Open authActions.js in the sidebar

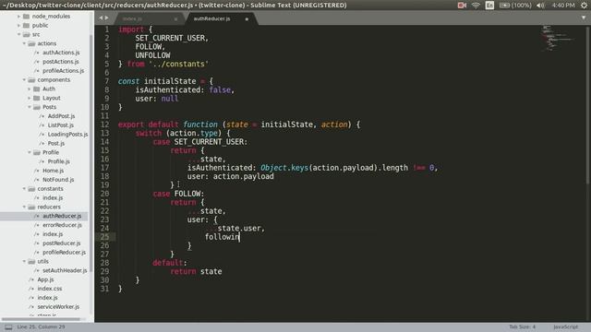[x=61, y=53]
